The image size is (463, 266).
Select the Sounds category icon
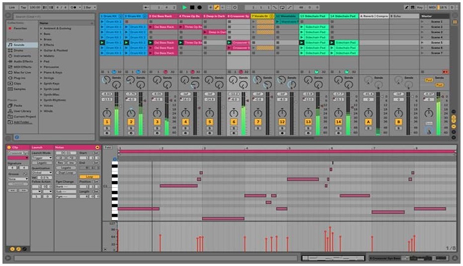click(x=10, y=45)
